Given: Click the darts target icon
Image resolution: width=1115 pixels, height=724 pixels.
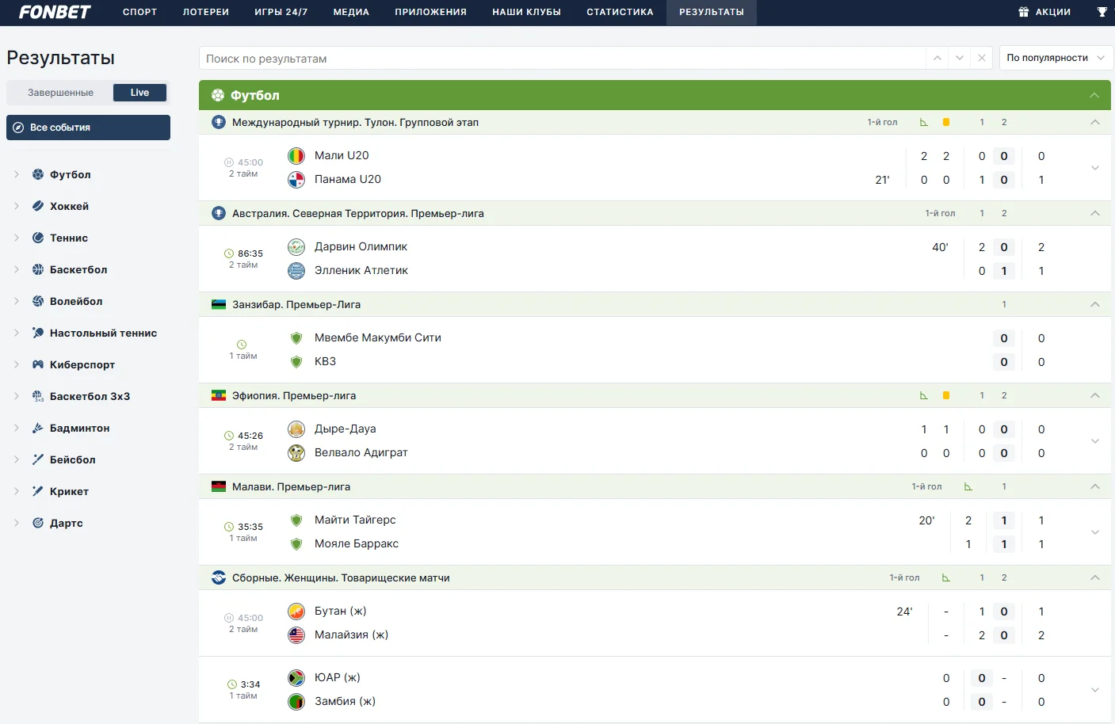Looking at the screenshot, I should pyautogui.click(x=38, y=523).
